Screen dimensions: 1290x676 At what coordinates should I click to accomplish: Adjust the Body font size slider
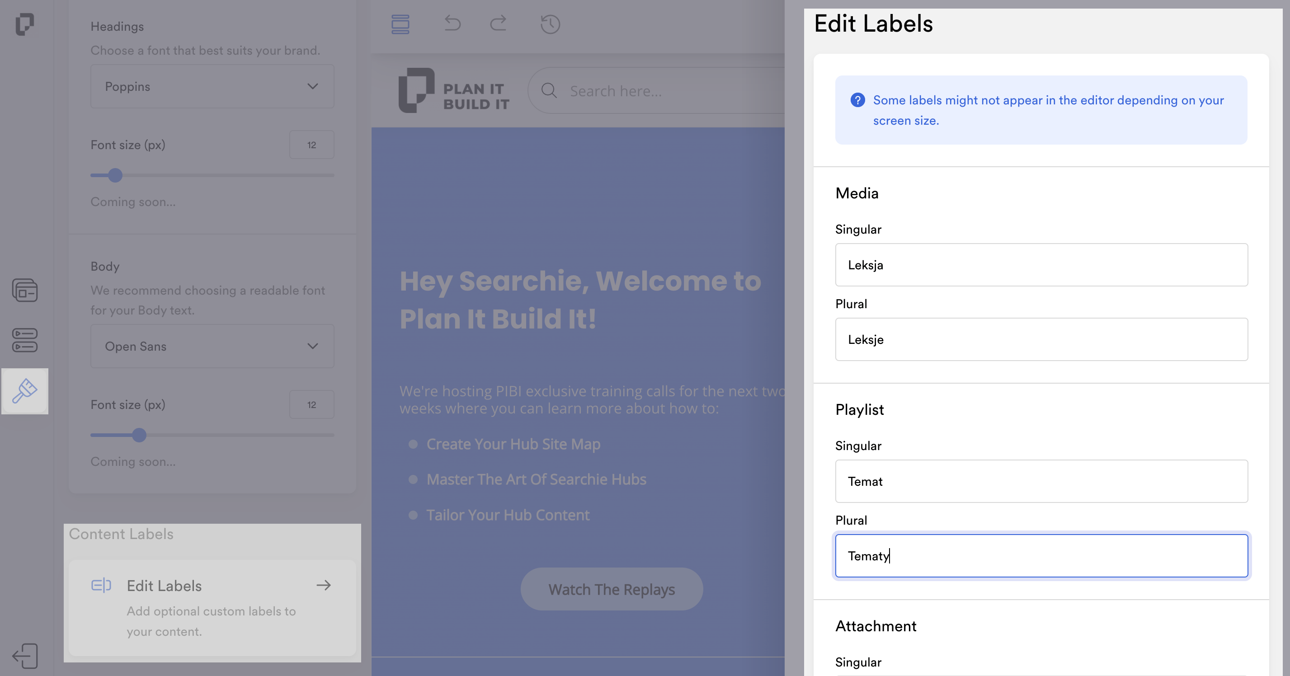point(139,435)
